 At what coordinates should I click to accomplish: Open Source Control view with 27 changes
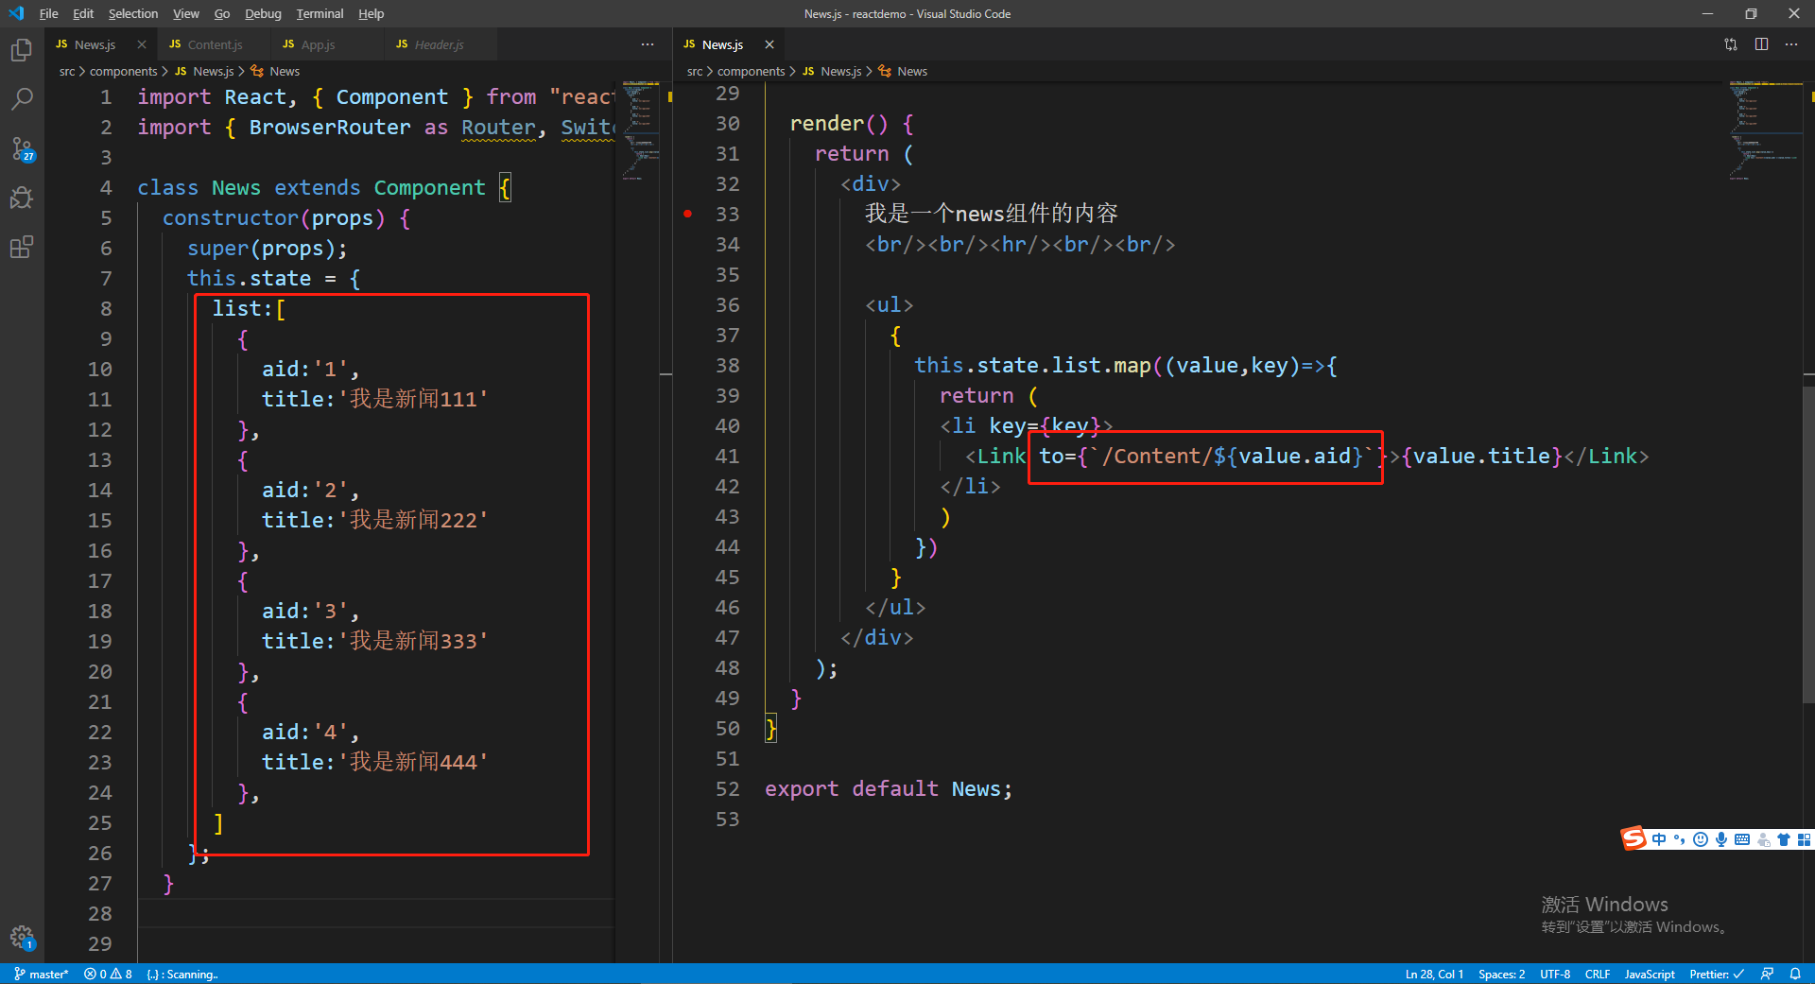point(22,148)
